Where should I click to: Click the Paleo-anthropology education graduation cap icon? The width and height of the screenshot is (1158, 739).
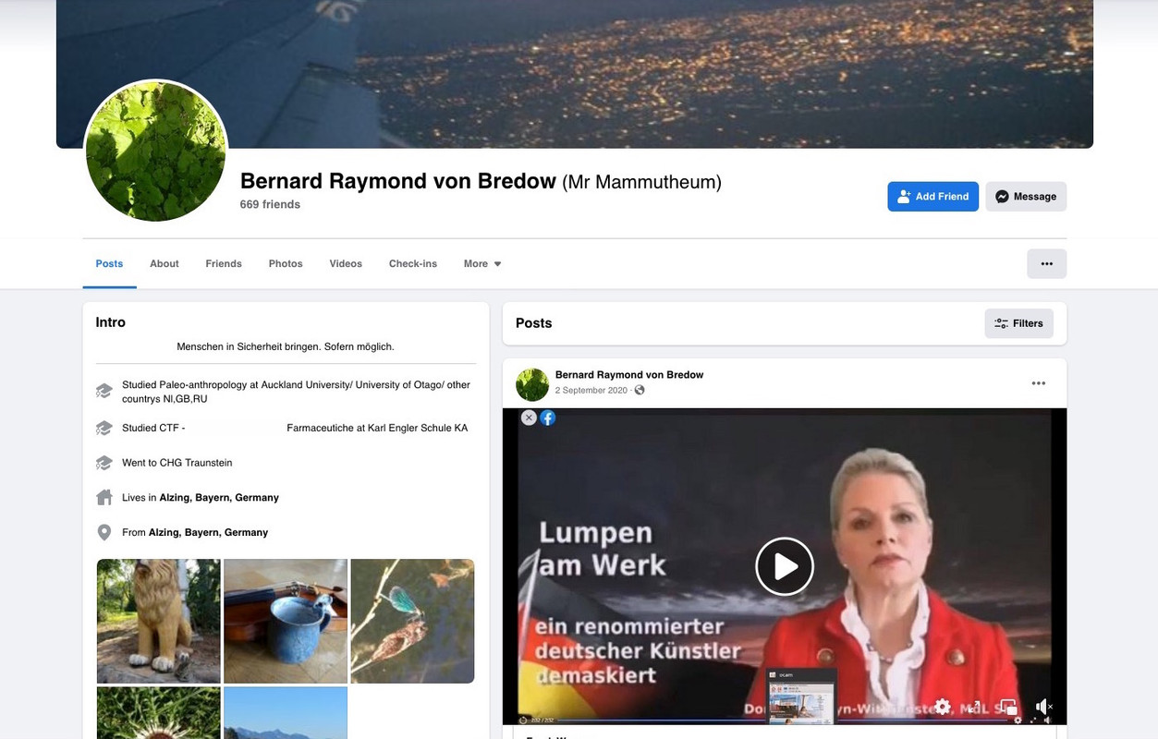click(x=104, y=392)
